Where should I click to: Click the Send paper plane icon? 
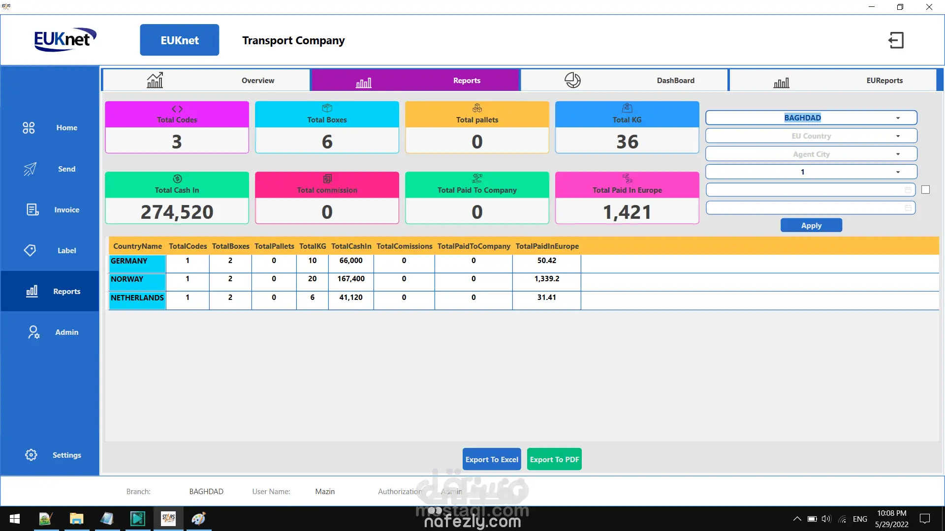coord(30,169)
